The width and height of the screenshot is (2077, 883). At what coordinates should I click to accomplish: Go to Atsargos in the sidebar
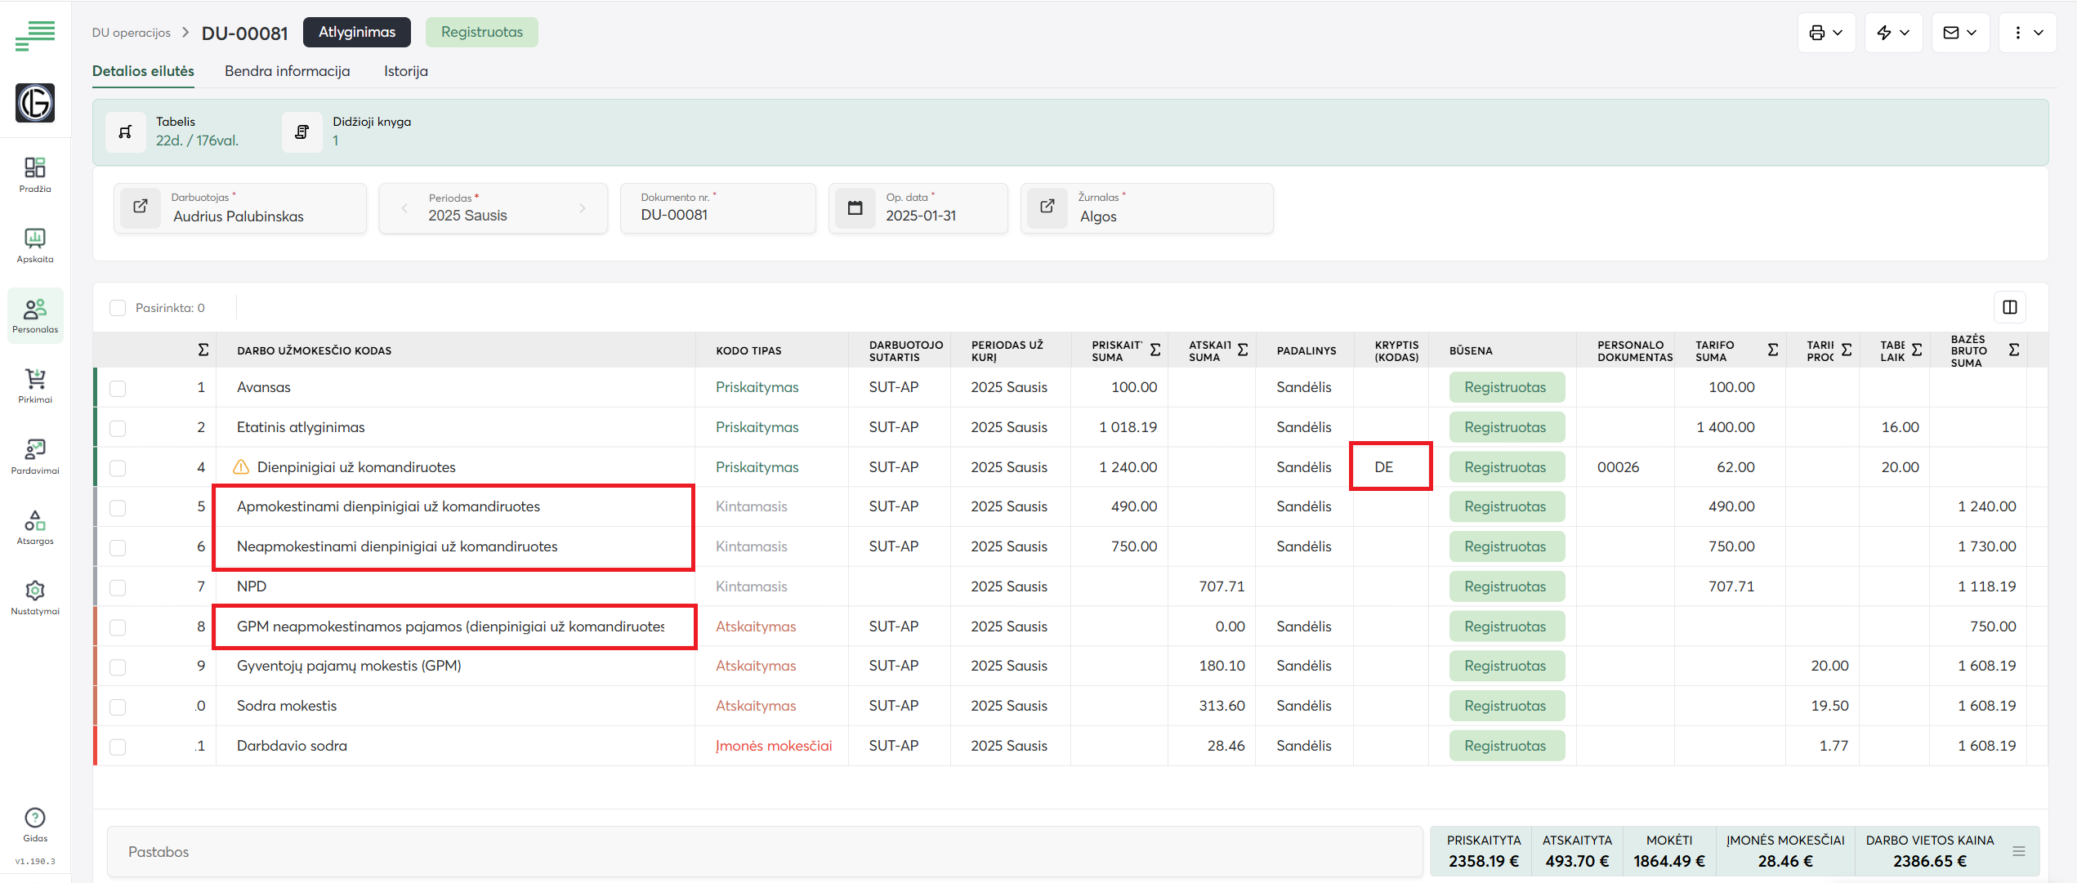coord(35,521)
